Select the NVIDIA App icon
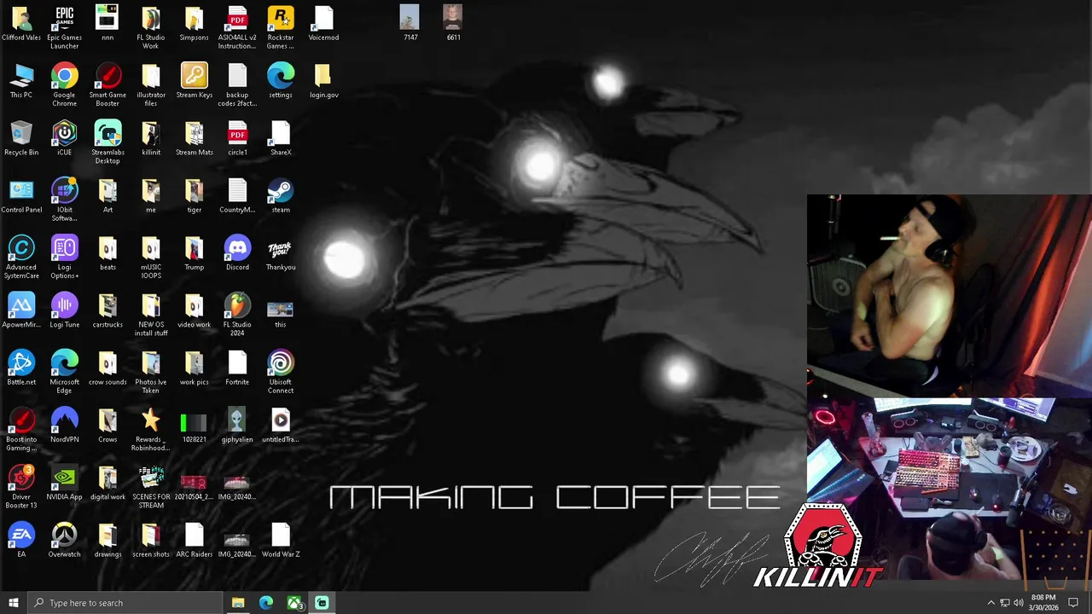 pyautogui.click(x=64, y=483)
